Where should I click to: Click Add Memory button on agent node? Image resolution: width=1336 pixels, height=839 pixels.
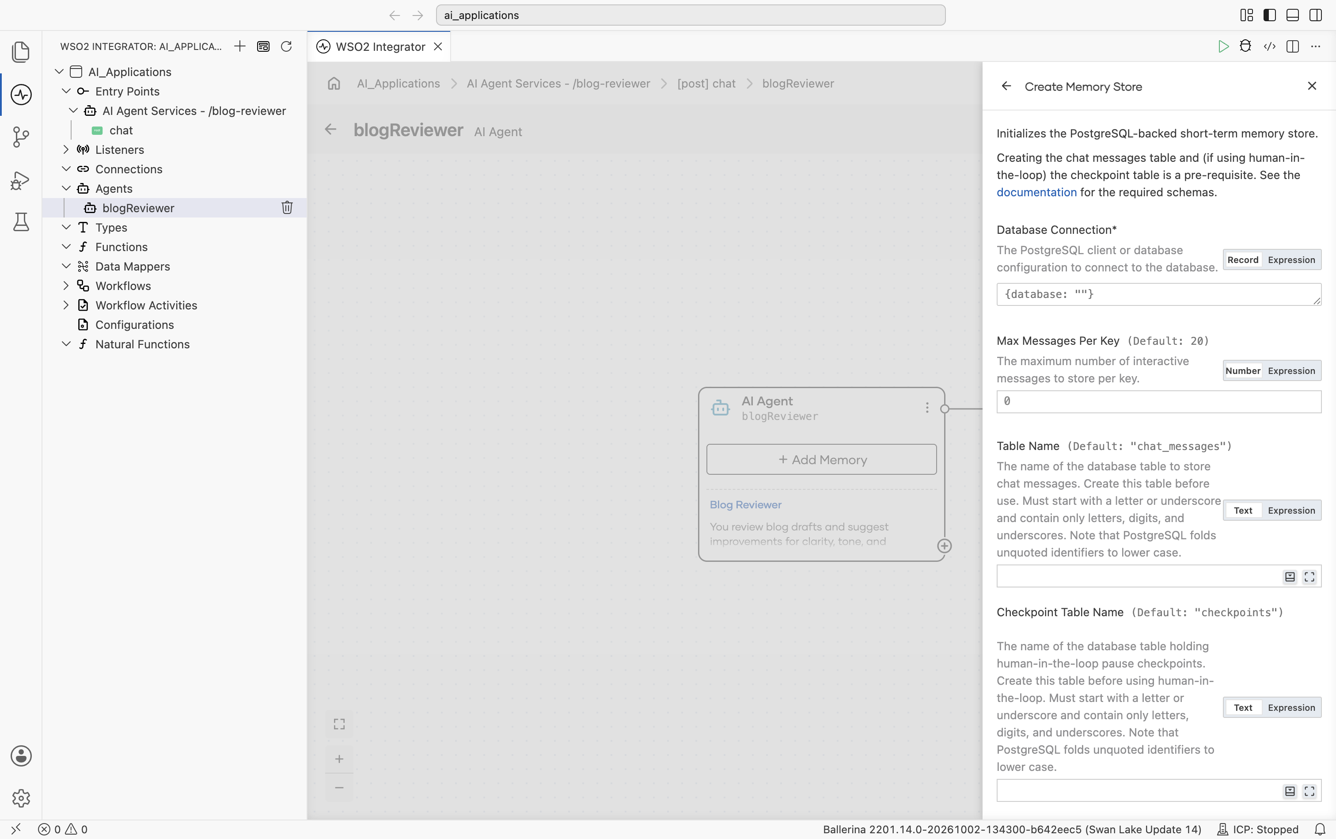point(821,459)
